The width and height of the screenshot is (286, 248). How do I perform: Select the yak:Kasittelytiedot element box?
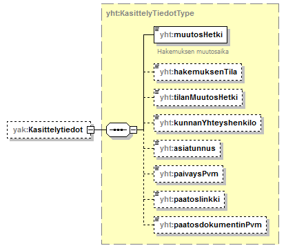tap(49, 130)
